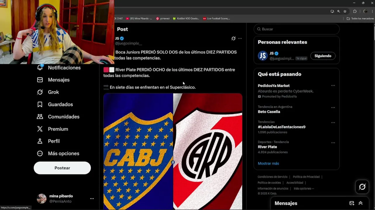This screenshot has height=210, width=375.
Task: Type in the Buscar search field
Action: [x=297, y=29]
